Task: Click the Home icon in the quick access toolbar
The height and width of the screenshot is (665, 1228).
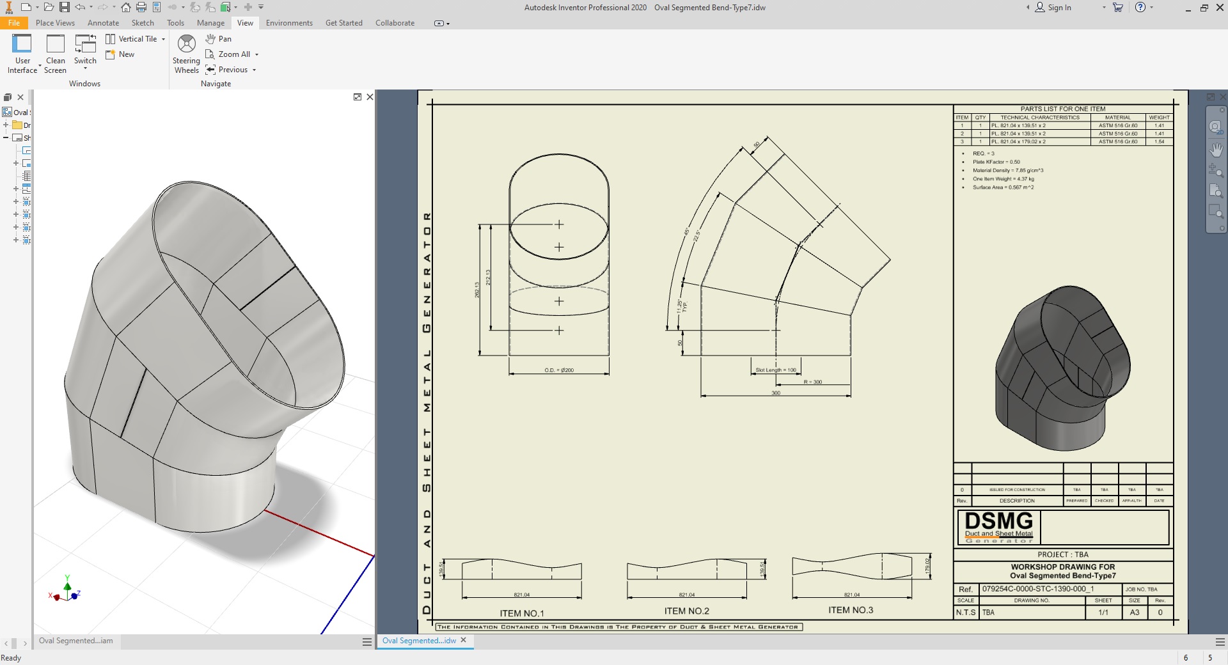Action: pyautogui.click(x=126, y=8)
